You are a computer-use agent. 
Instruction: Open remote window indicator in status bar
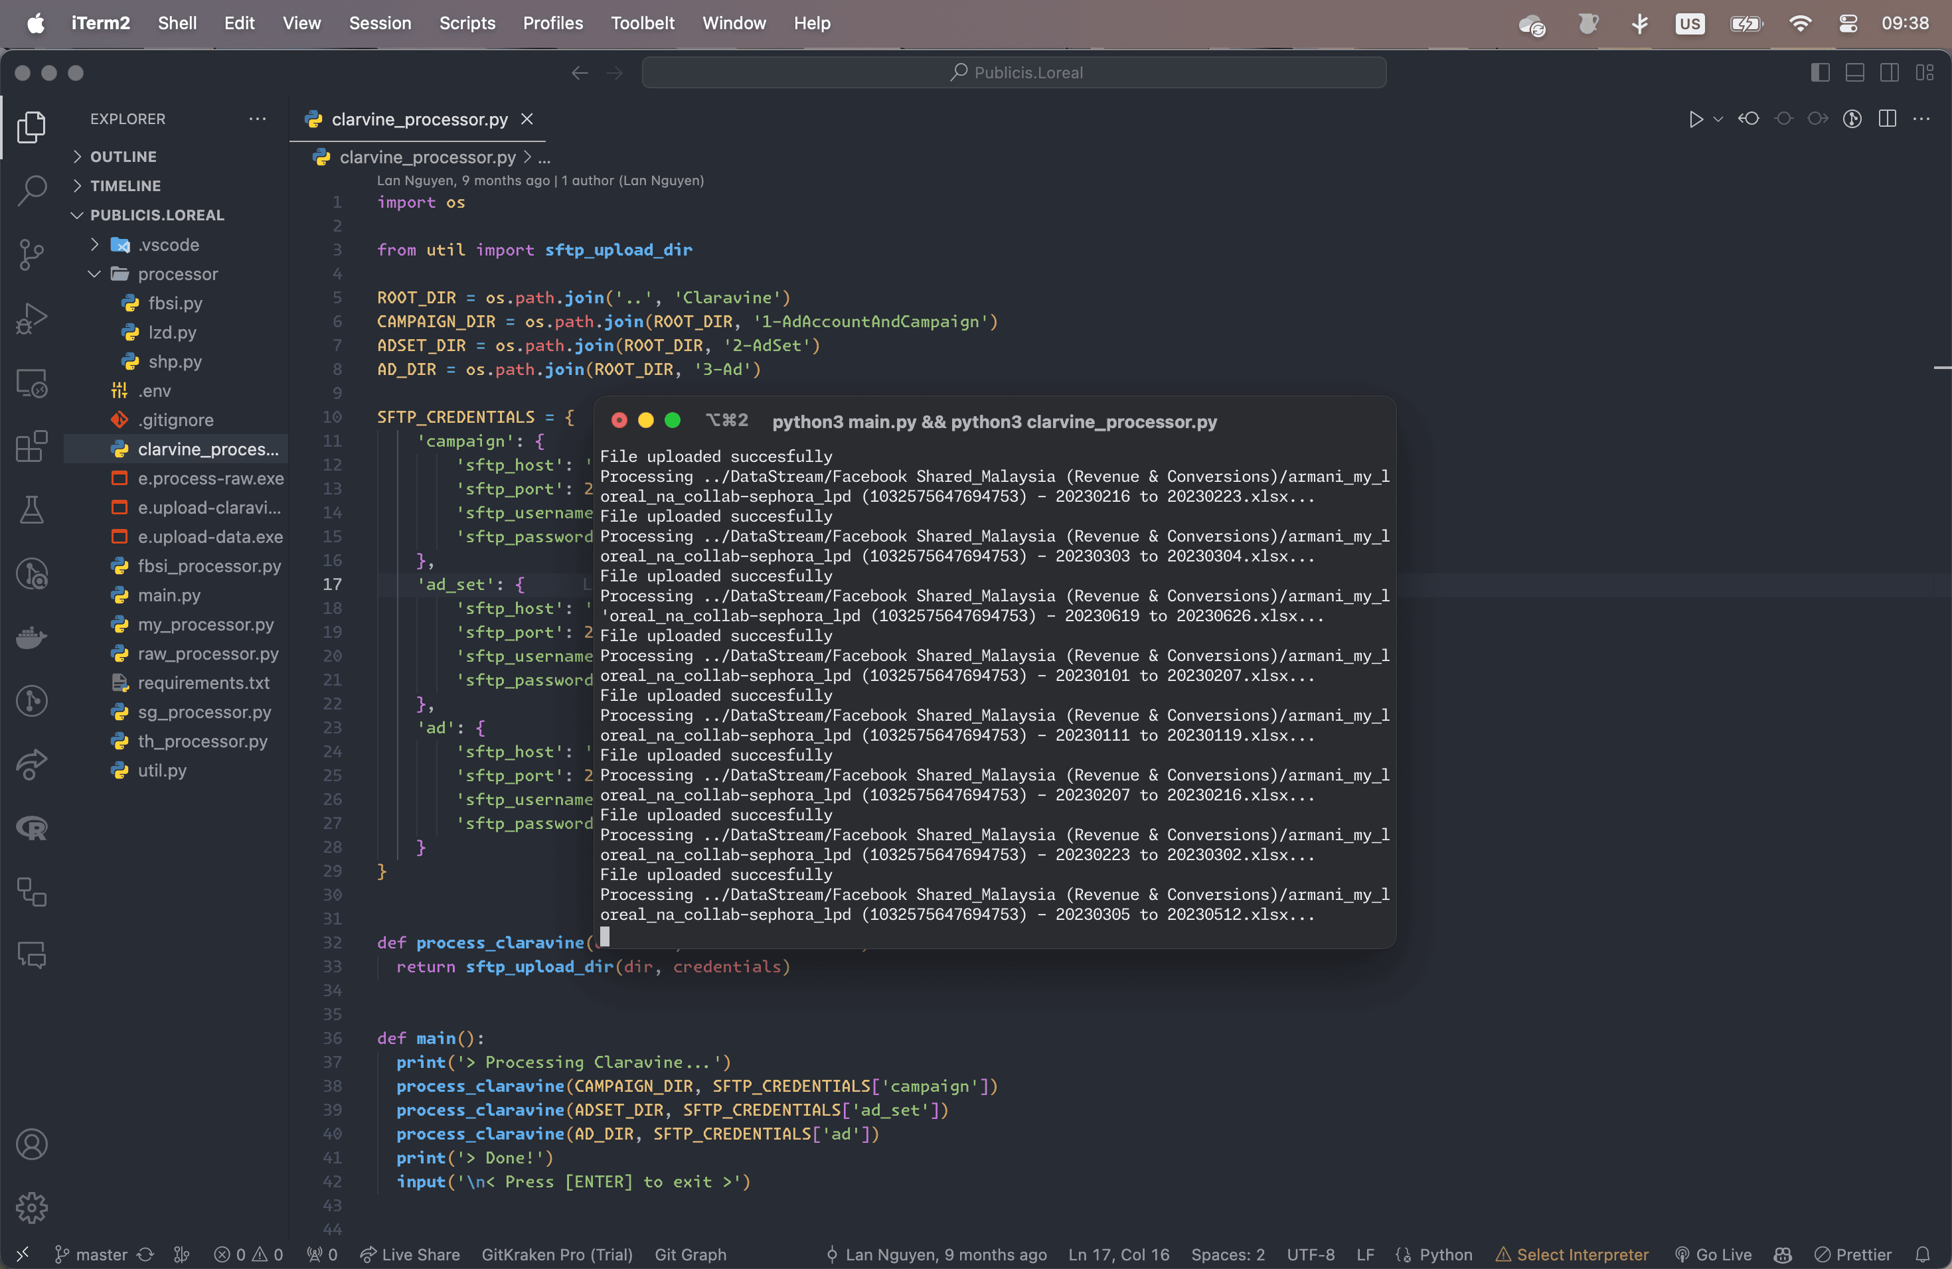(23, 1254)
